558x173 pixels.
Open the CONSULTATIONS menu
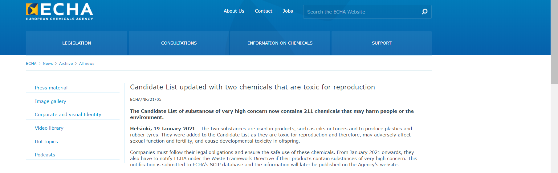pyautogui.click(x=179, y=43)
